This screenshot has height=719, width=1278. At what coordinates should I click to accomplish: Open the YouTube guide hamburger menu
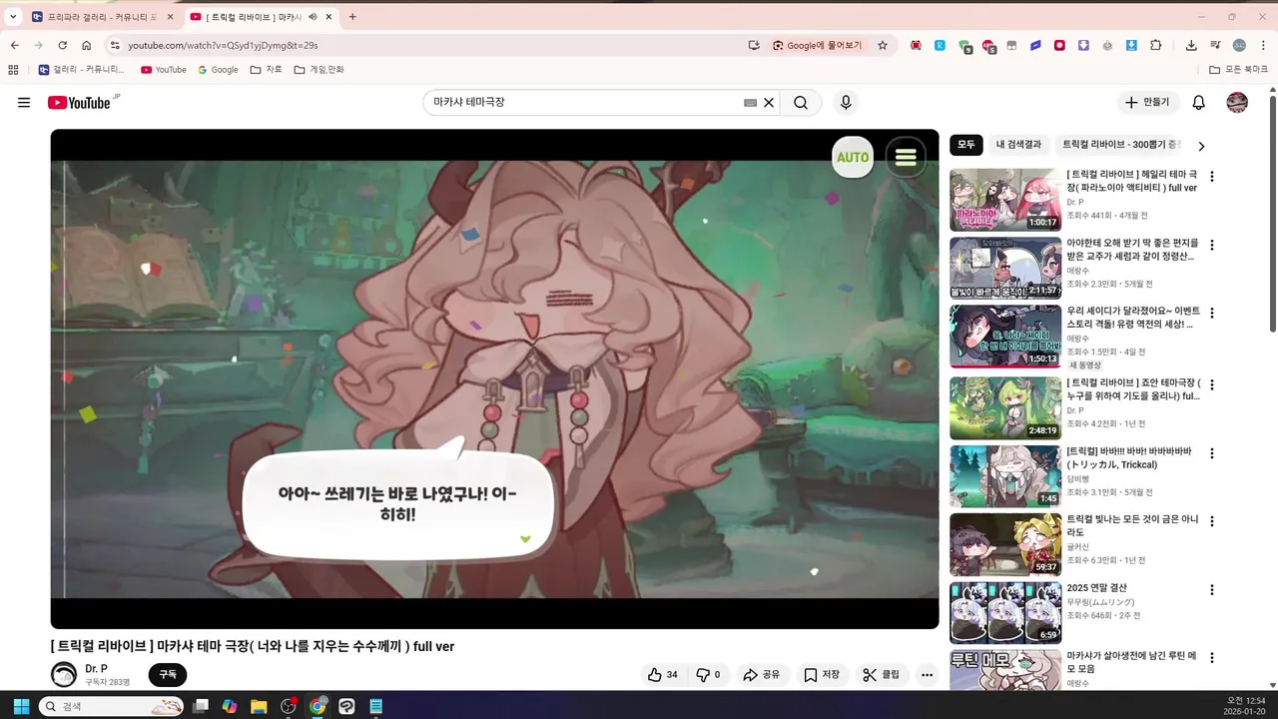pos(24,102)
